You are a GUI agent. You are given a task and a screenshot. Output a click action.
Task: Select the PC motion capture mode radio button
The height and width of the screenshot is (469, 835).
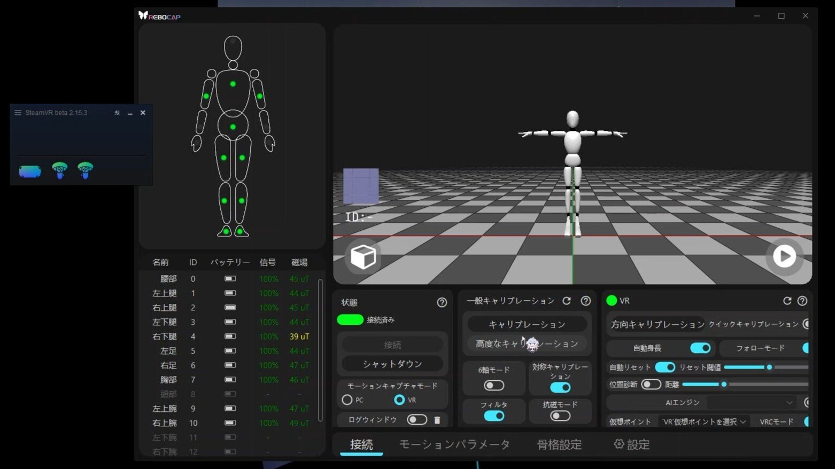(347, 400)
